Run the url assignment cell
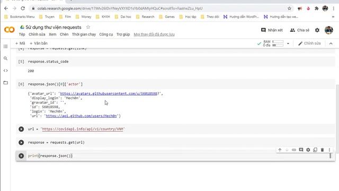Image resolution: width=339 pixels, height=191 pixels. [21, 129]
